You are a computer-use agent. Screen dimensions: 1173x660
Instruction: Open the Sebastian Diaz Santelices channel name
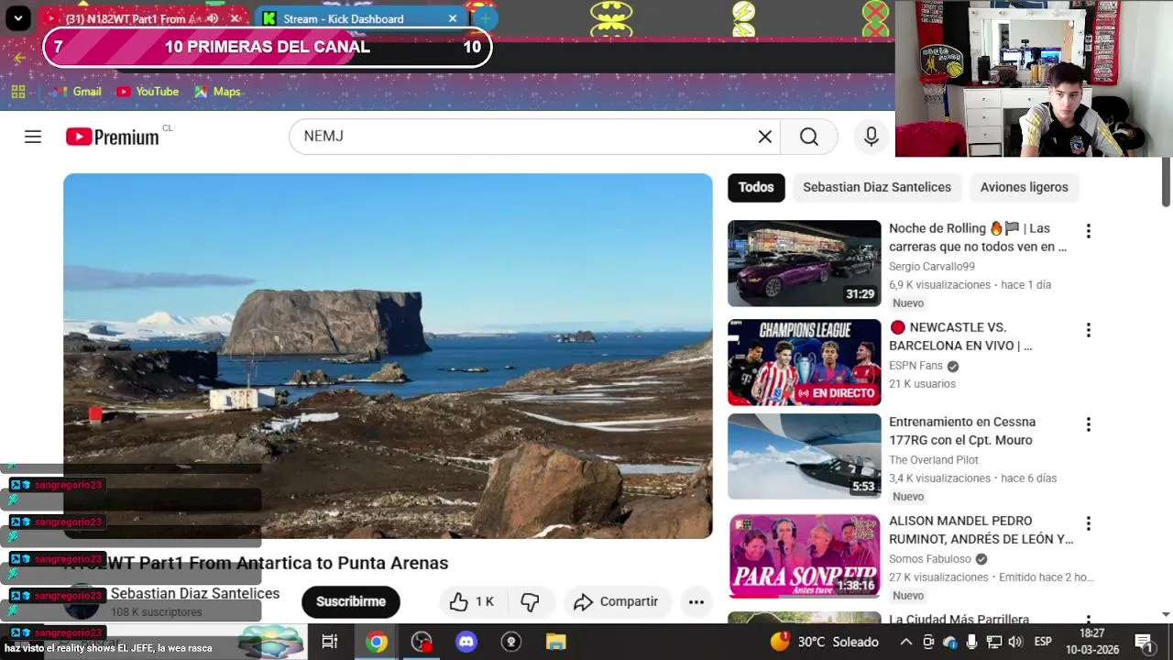tap(195, 594)
